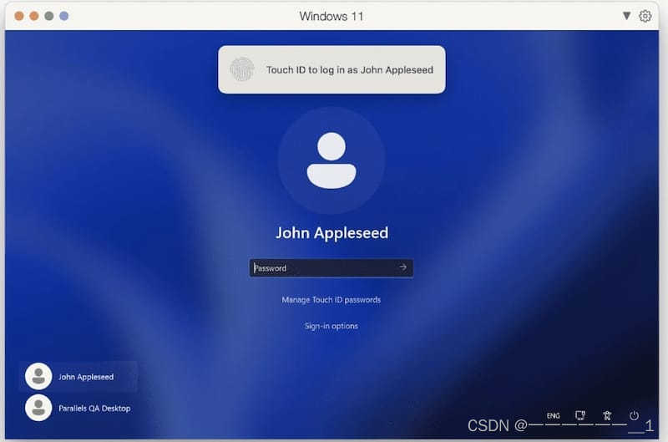The image size is (668, 442).
Task: Click the large John Appleseed profile picture
Action: pos(331,160)
